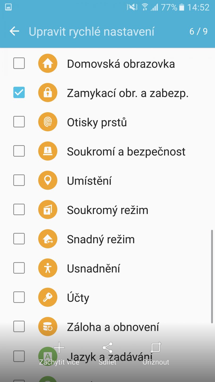This screenshot has height=382, width=215.
Task: Tap the Soukromý režim icon
Action: pos(48,210)
